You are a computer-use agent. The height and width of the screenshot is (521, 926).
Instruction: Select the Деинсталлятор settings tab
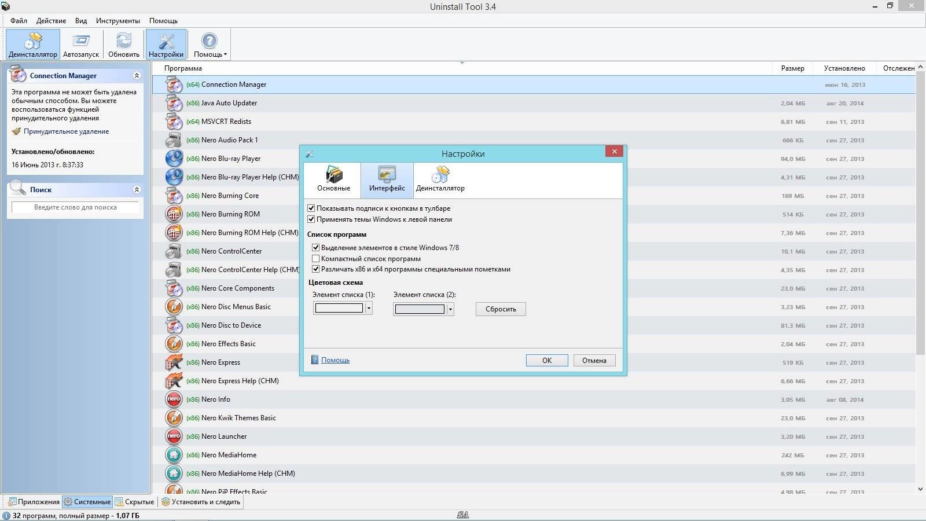tap(440, 179)
